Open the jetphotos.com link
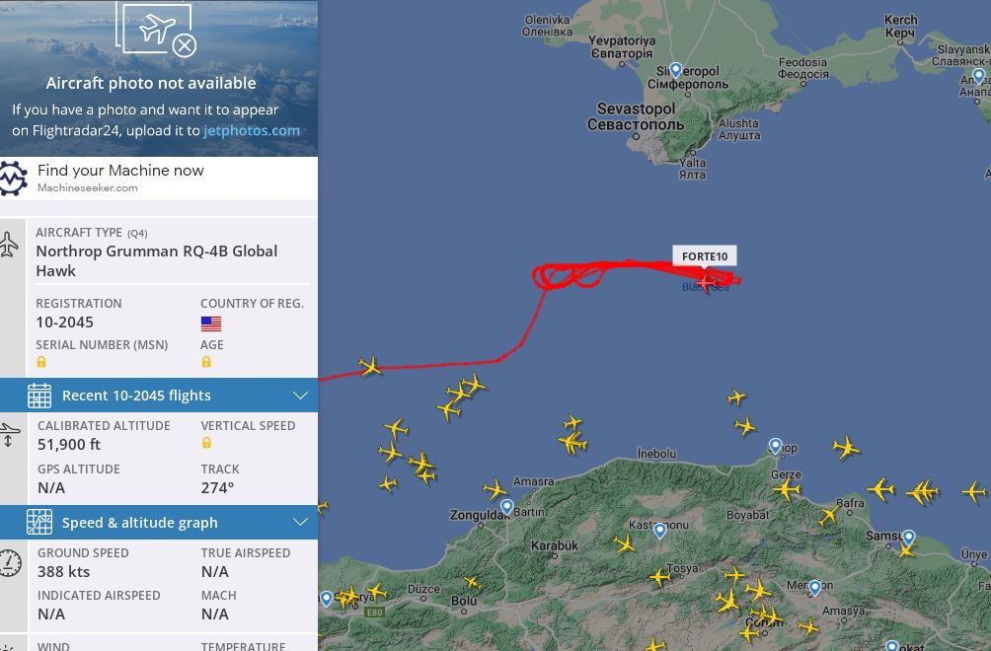991x651 pixels. [252, 131]
